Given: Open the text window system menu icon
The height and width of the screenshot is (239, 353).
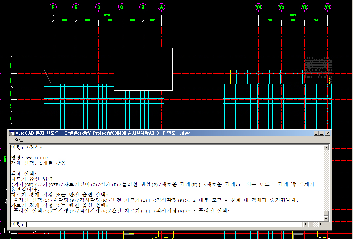Looking at the screenshot, I should click(12, 133).
